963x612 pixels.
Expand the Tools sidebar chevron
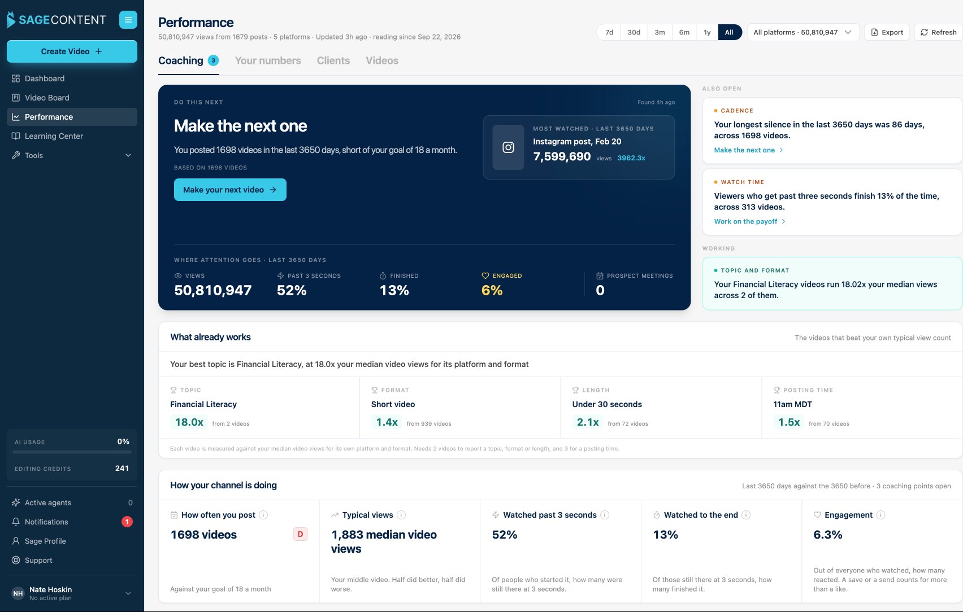[x=128, y=155]
